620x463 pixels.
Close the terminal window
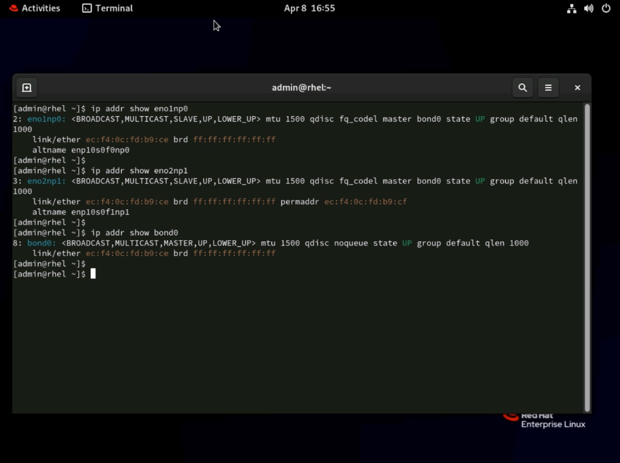pos(577,87)
